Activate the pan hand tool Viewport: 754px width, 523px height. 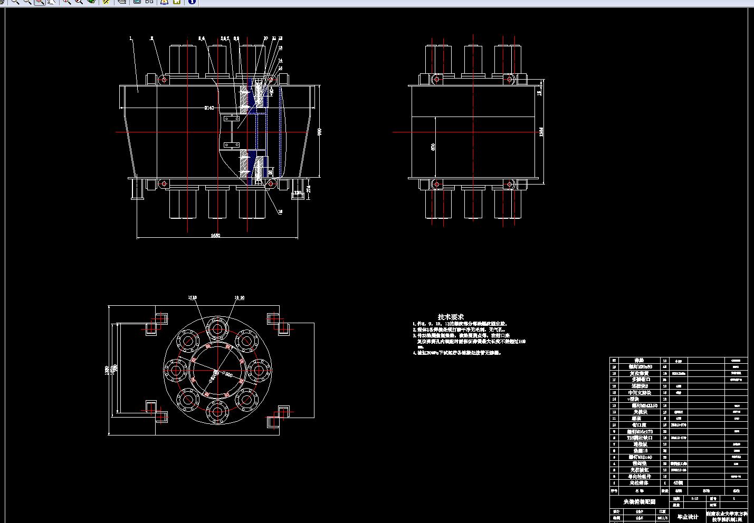click(52, 2)
